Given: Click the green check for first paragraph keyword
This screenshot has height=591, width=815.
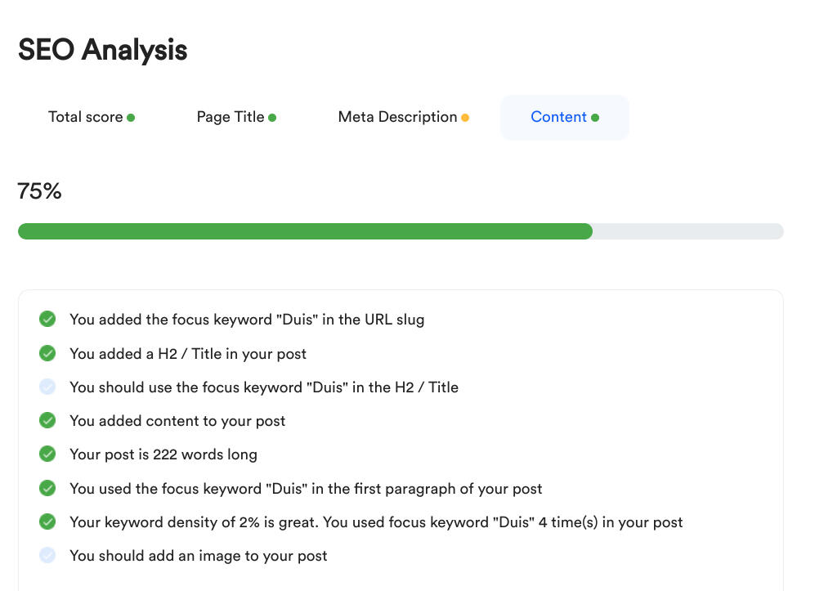Looking at the screenshot, I should point(47,488).
